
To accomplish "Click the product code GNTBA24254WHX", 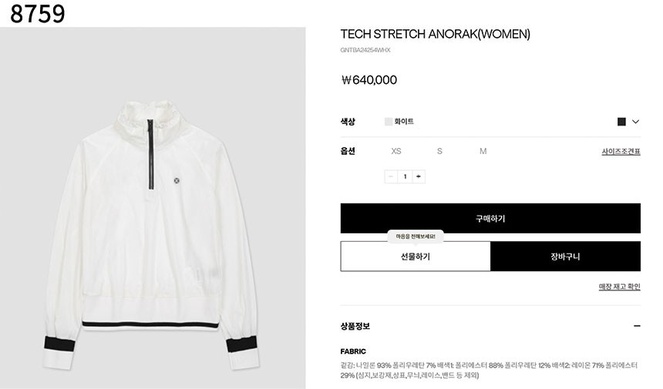I will tap(365, 50).
